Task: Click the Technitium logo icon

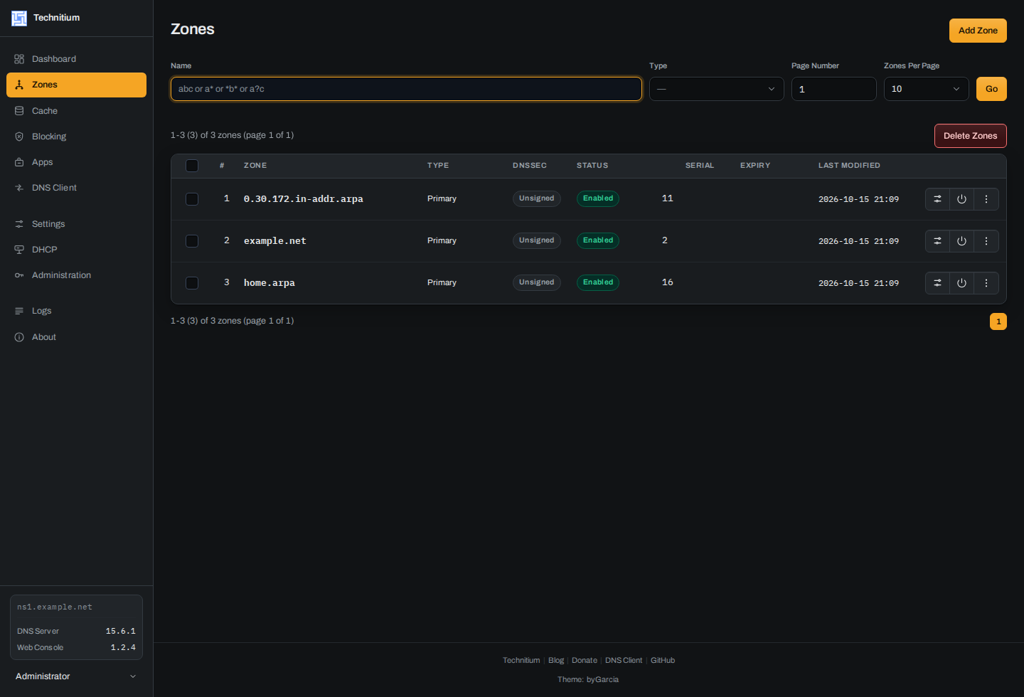Action: point(19,18)
